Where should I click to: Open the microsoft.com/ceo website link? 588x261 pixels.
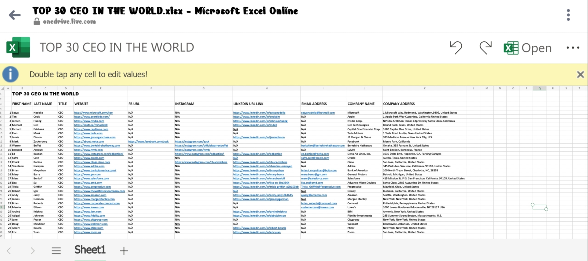93,113
